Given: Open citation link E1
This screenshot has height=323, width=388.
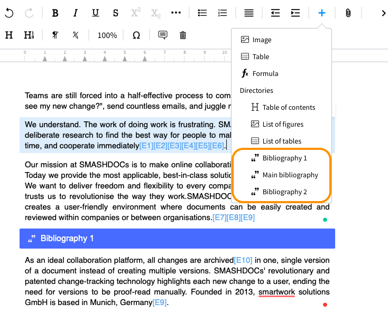Looking at the screenshot, I should pos(146,146).
